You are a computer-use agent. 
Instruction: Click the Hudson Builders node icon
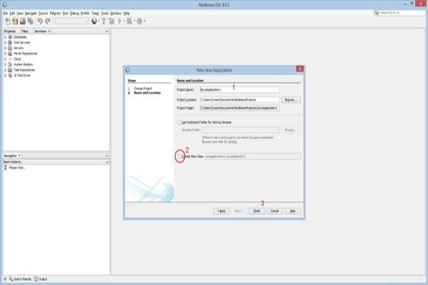click(x=10, y=64)
